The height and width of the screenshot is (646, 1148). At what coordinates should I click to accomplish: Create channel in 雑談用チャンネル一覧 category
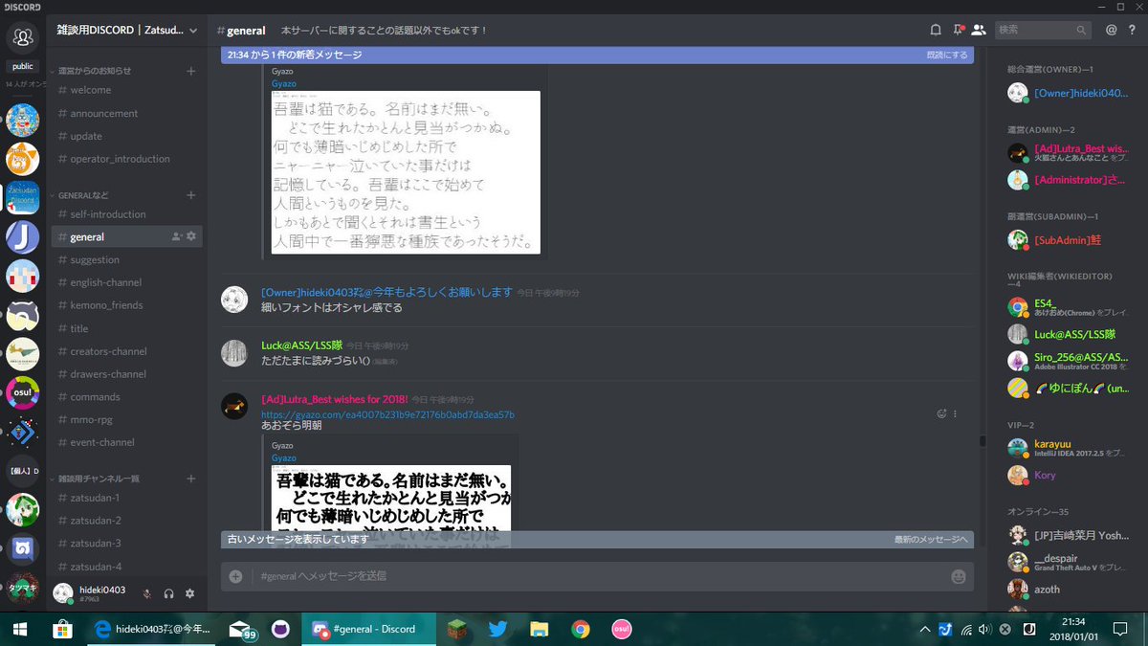click(190, 479)
